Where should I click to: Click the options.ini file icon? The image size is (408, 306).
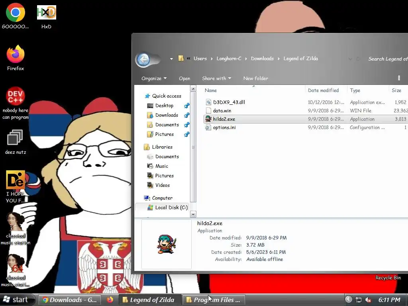(x=208, y=127)
